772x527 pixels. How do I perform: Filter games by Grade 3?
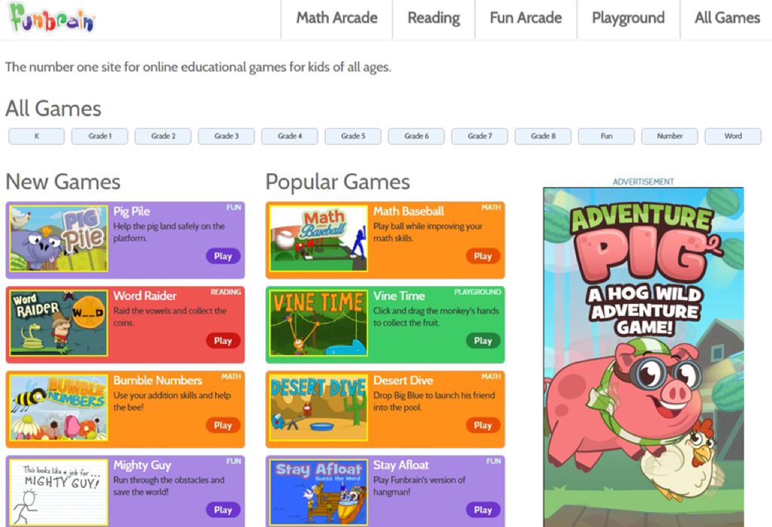tap(226, 136)
